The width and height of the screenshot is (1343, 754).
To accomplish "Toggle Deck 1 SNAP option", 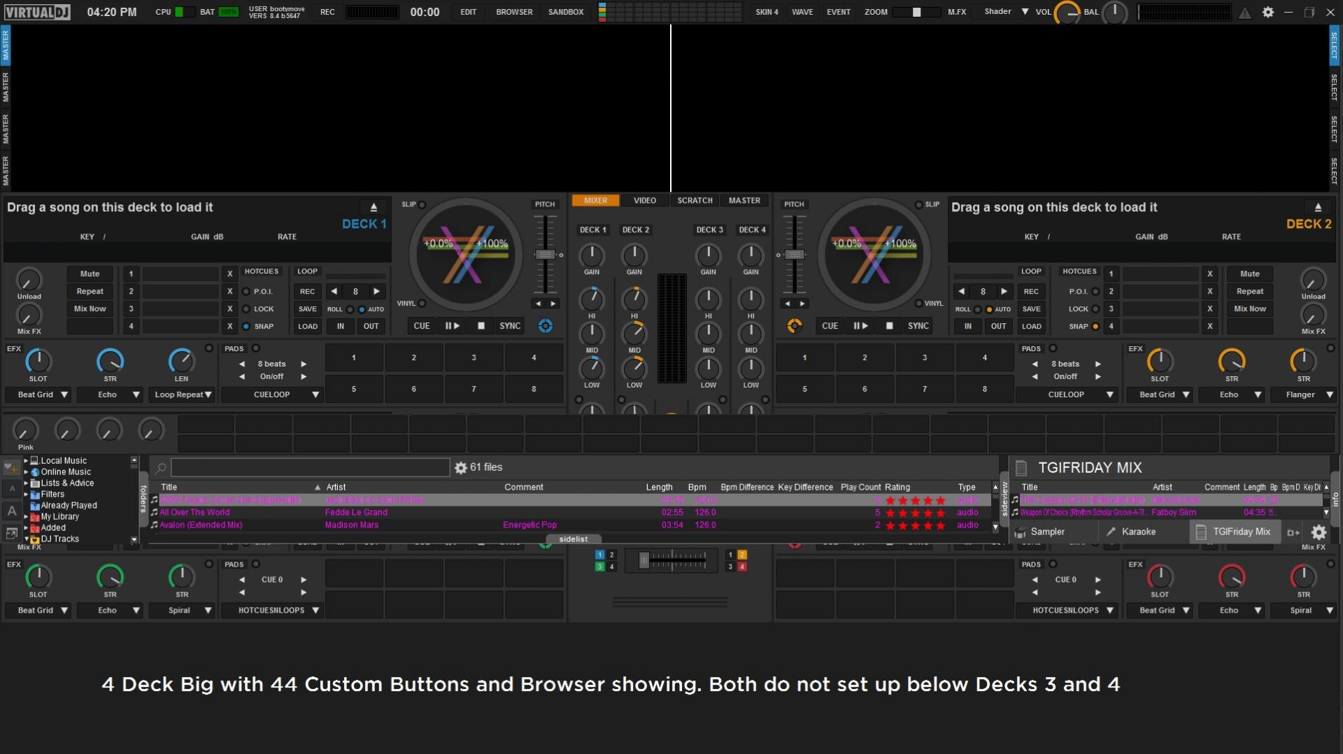I will [246, 327].
